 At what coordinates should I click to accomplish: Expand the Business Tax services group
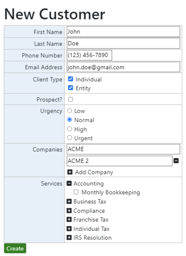coord(69,201)
